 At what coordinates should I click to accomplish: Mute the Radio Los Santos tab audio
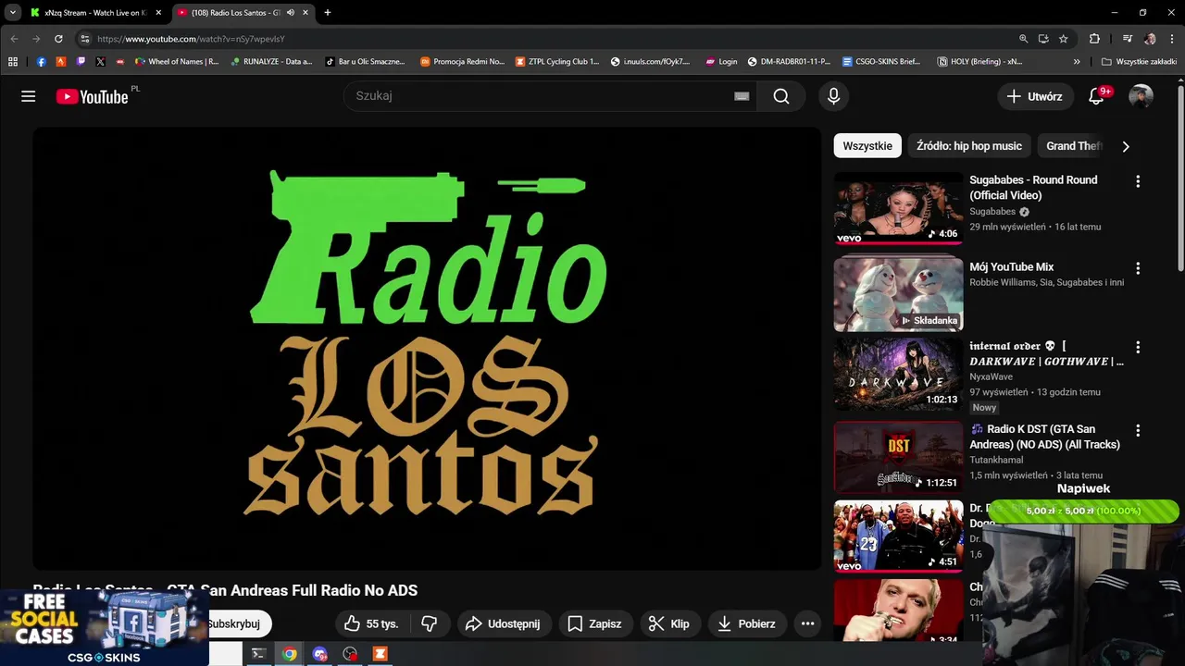[291, 13]
